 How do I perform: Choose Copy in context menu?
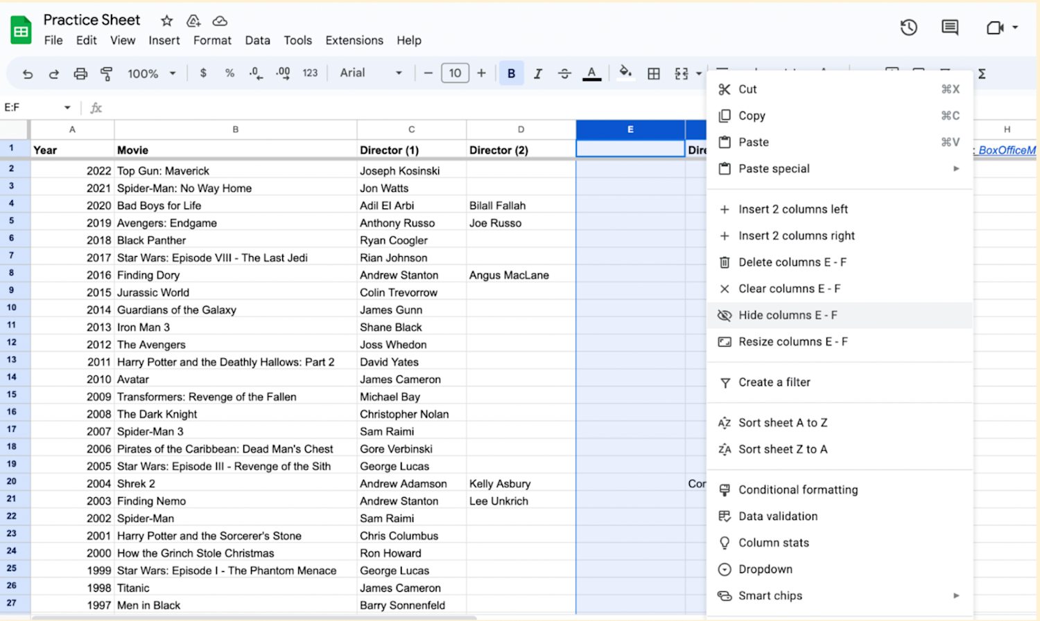pyautogui.click(x=840, y=116)
